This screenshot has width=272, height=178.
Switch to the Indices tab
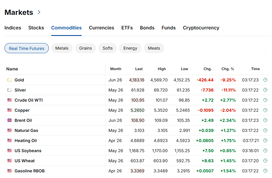[x=13, y=28]
